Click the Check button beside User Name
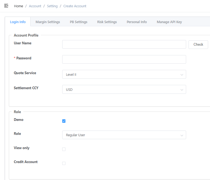210x180 pixels. click(x=198, y=44)
